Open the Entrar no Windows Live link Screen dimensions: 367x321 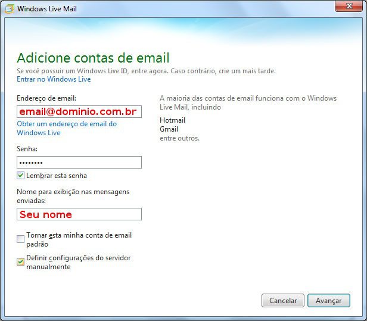tap(54, 79)
